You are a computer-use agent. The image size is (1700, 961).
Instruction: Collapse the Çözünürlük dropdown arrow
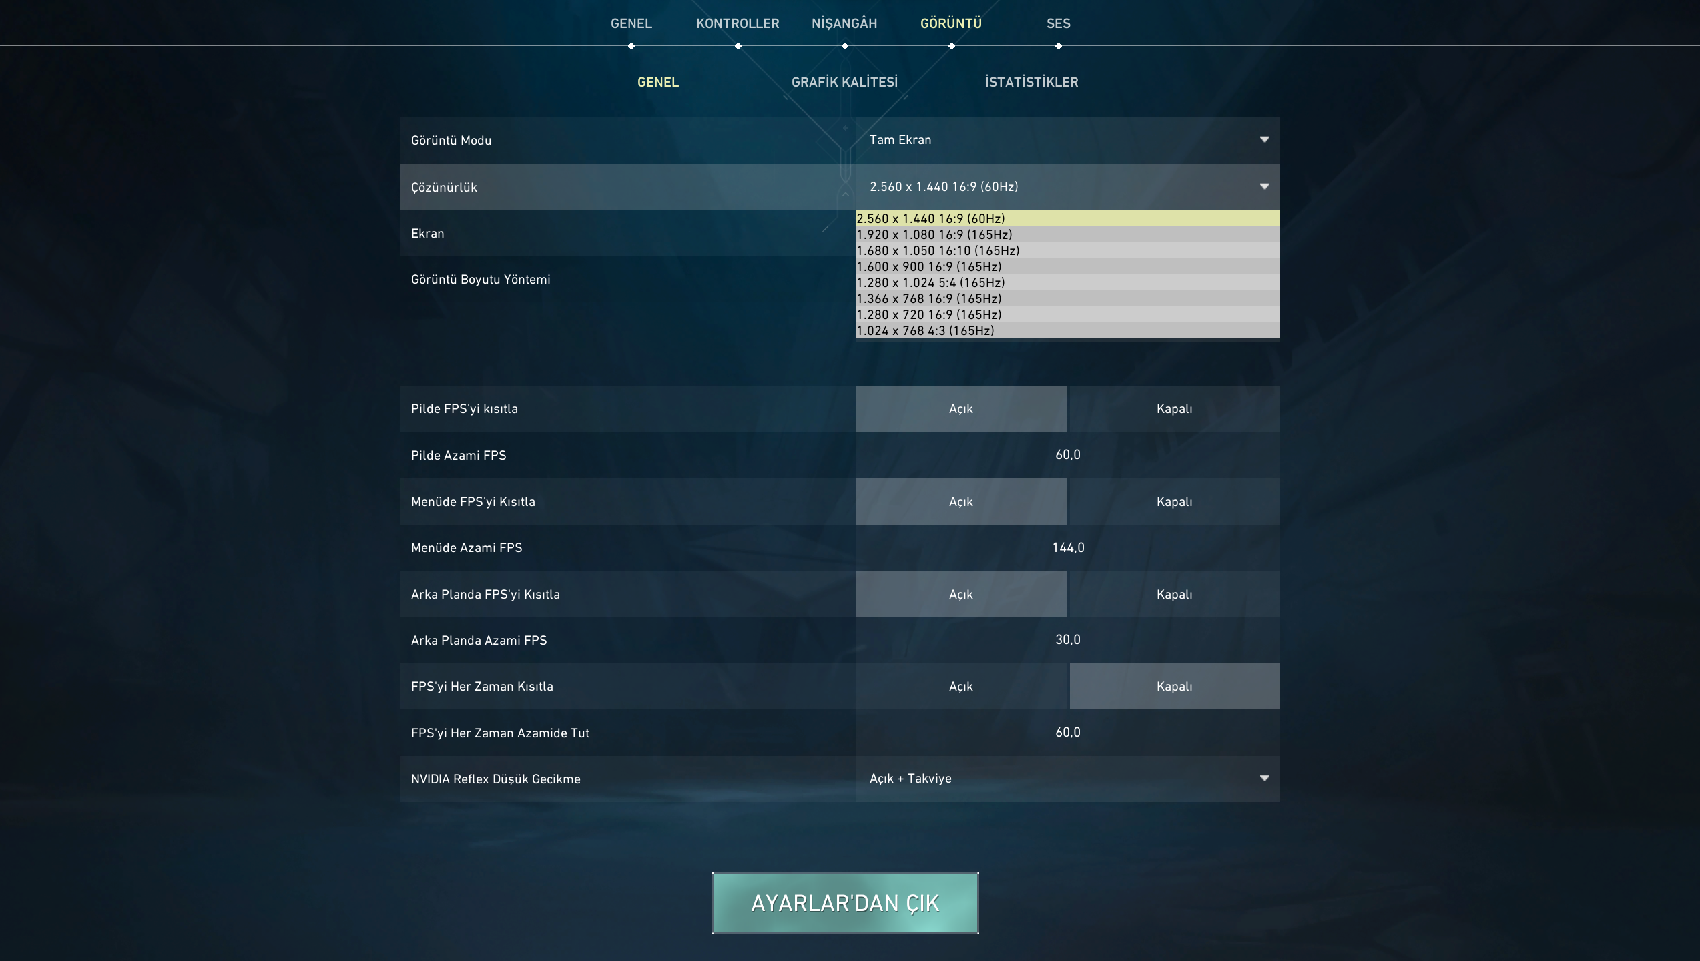tap(1263, 186)
